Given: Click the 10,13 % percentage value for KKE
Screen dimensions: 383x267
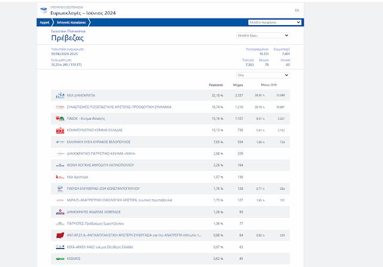Looking at the screenshot, I should pos(218,131).
